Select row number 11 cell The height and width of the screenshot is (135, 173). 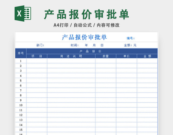(21, 110)
